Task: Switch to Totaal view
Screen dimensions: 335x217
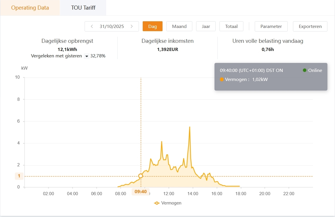Action: click(231, 27)
